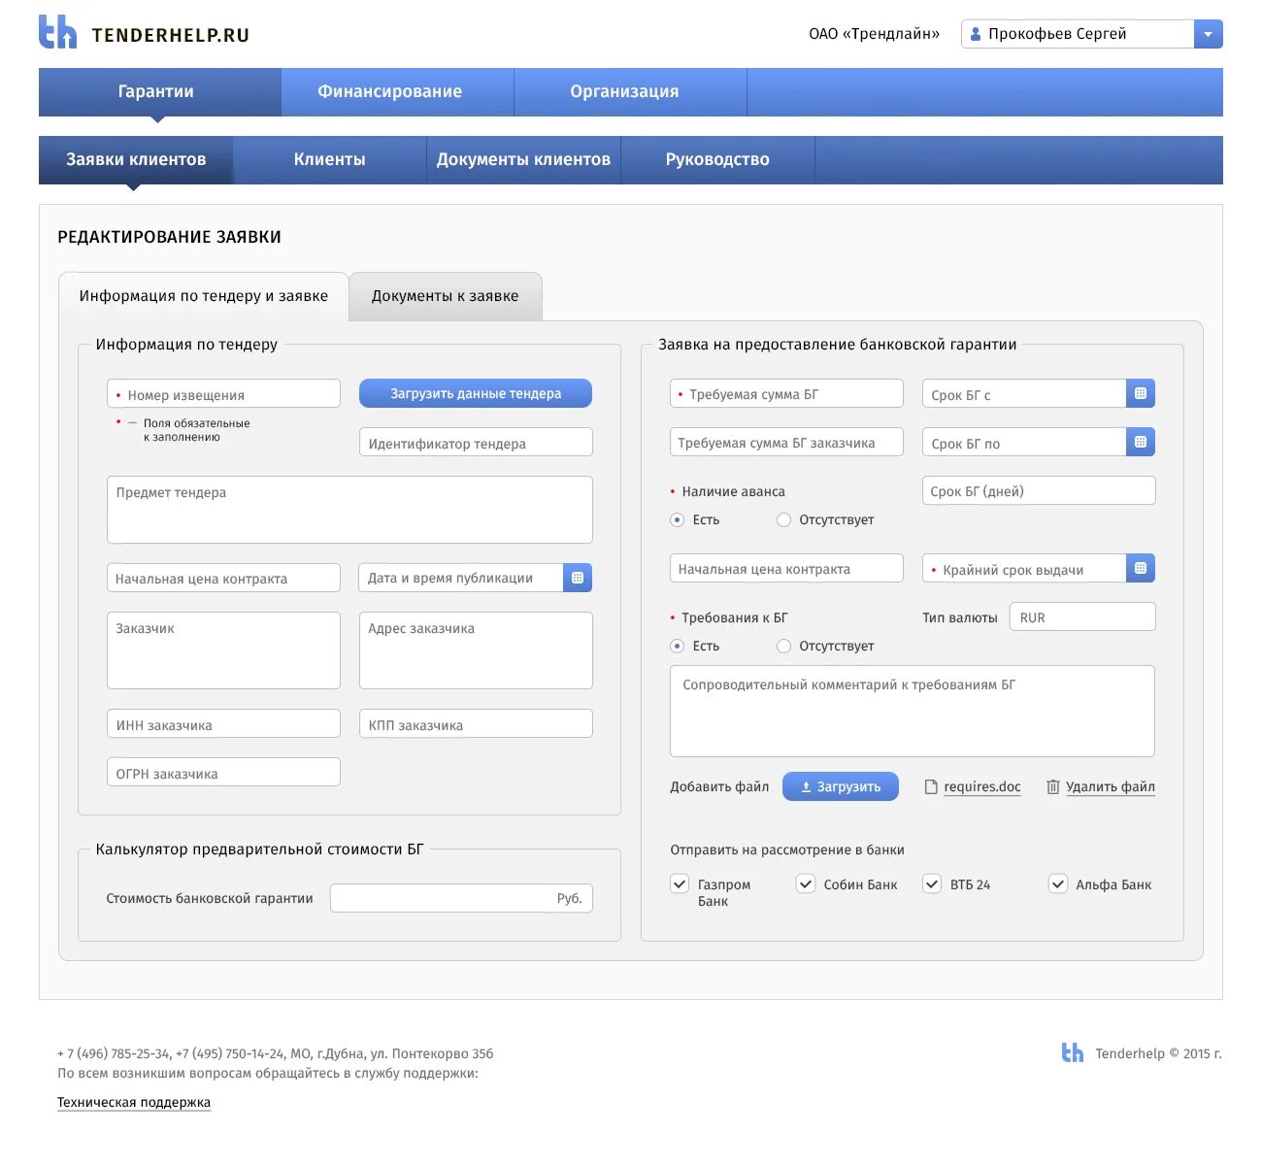Uncheck Собин Банк checkbox
The width and height of the screenshot is (1262, 1165).
tap(806, 883)
